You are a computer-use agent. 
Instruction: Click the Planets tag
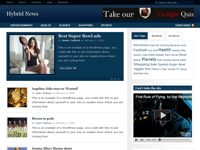click(x=149, y=59)
